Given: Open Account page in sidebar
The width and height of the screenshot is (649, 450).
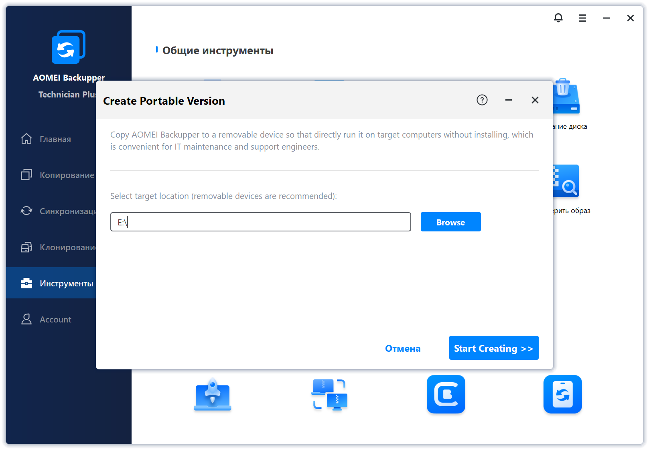Looking at the screenshot, I should [51, 319].
